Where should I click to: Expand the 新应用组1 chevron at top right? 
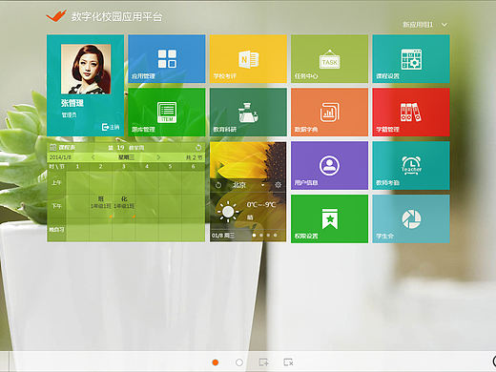pos(444,25)
